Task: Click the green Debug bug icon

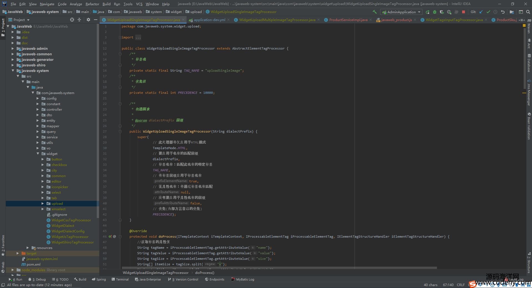Action: tap(435, 12)
